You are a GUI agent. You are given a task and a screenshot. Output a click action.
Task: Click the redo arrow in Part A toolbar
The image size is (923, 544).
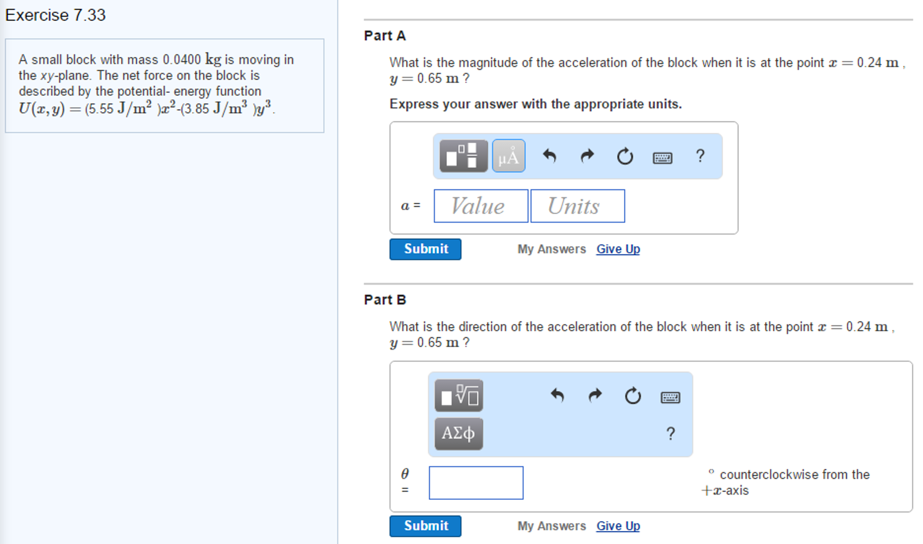click(x=586, y=156)
